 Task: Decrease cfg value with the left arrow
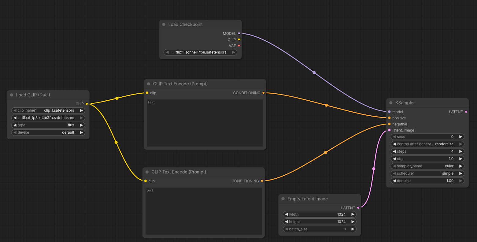(x=394, y=159)
